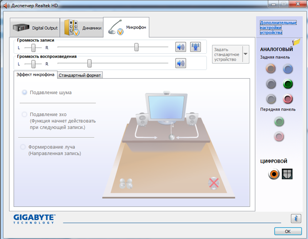Mute the recording volume speaker icon
Viewport: 308px width, 239px height.
(181, 47)
